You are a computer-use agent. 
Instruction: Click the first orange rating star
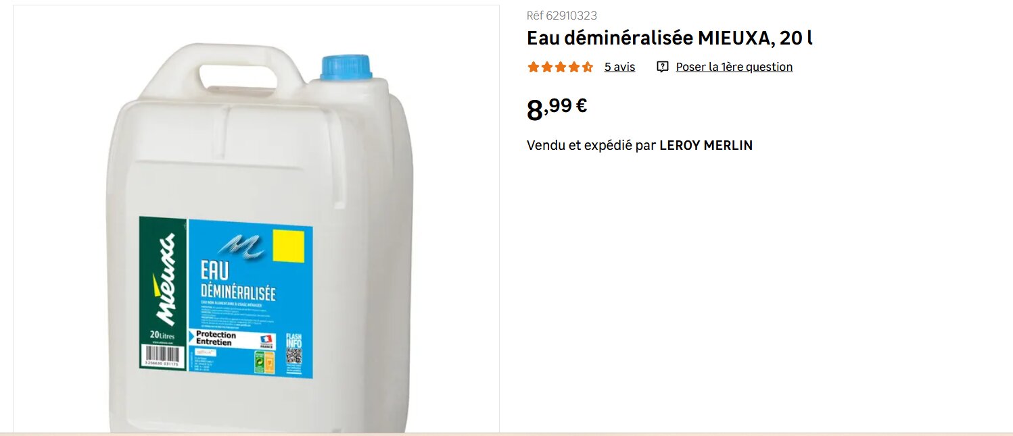pyautogui.click(x=533, y=67)
